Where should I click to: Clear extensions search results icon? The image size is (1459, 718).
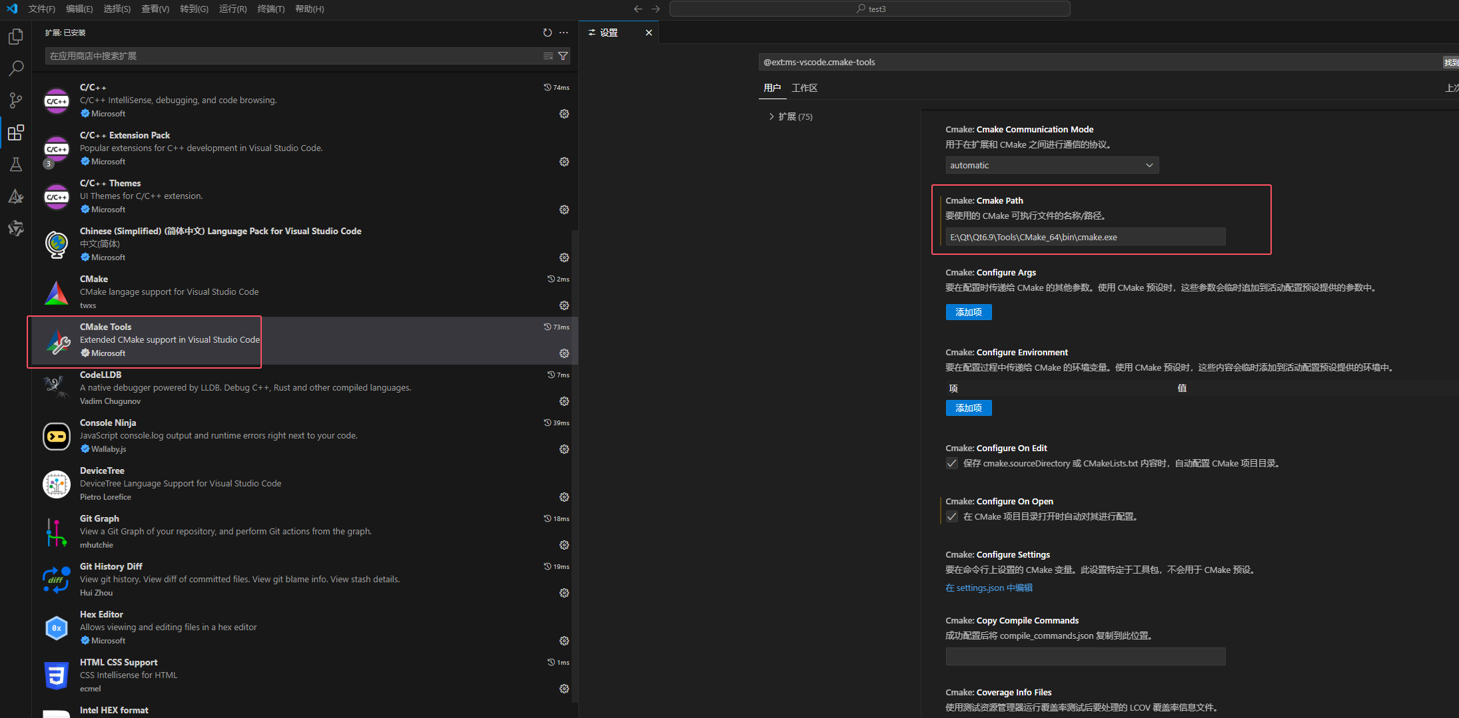point(548,56)
